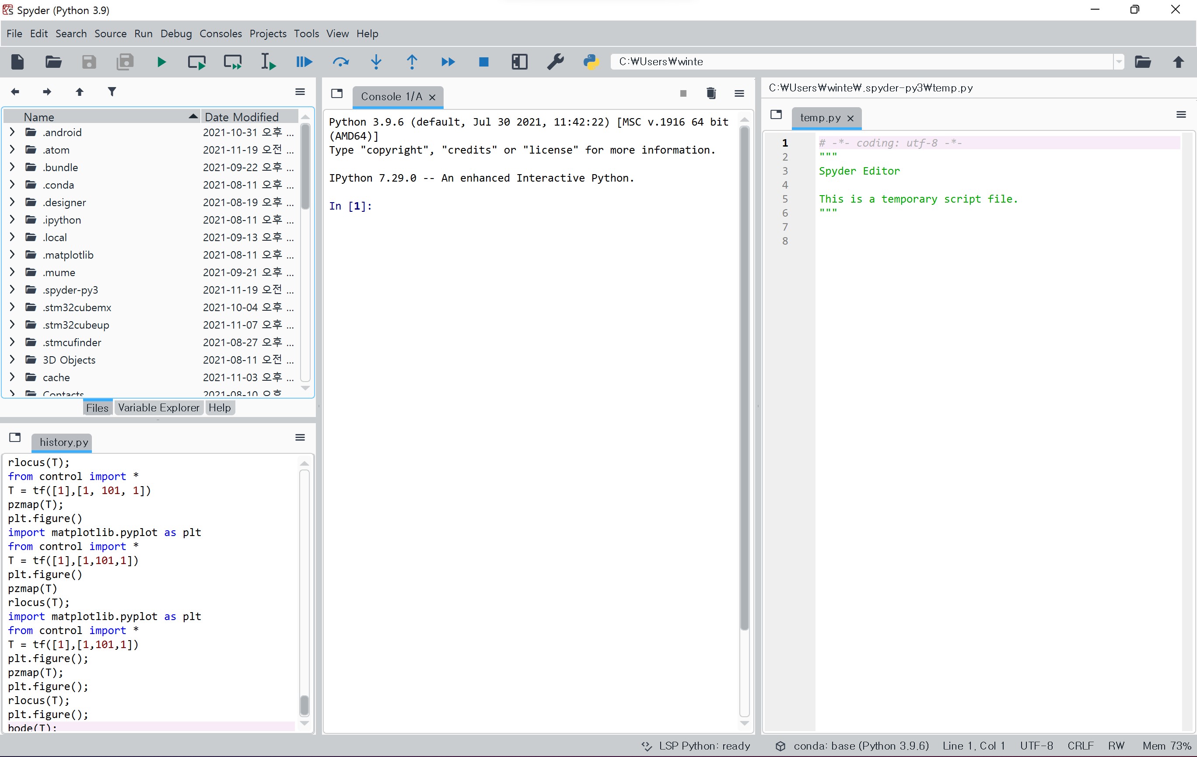Screen dimensions: 1197x757
Task: Browse tabs icon in console pane
Action: click(337, 93)
